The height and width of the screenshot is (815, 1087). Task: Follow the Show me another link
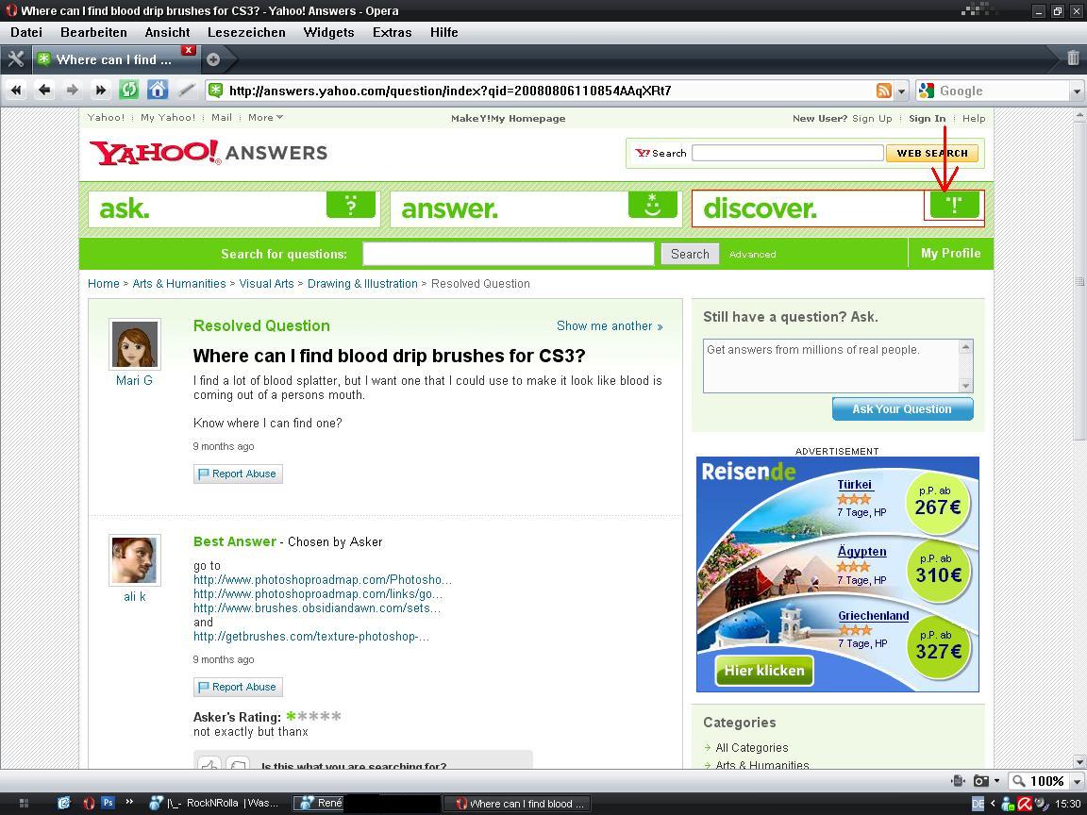pos(609,325)
